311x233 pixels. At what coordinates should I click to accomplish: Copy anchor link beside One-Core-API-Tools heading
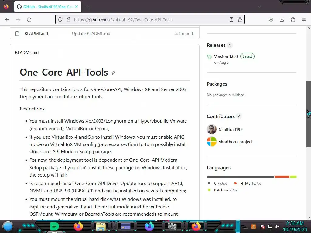point(113,73)
